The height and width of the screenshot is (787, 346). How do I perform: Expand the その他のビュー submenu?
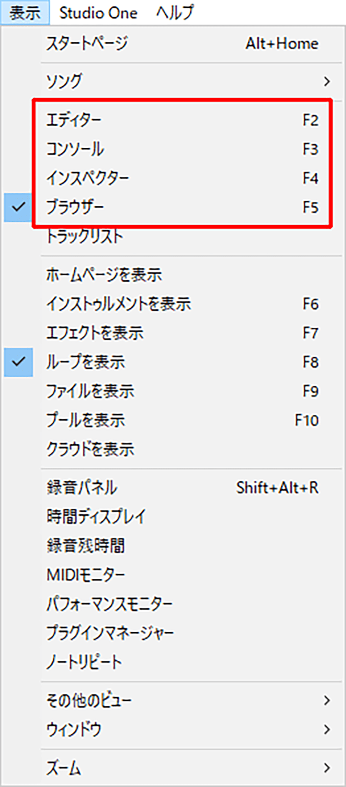coord(173,700)
